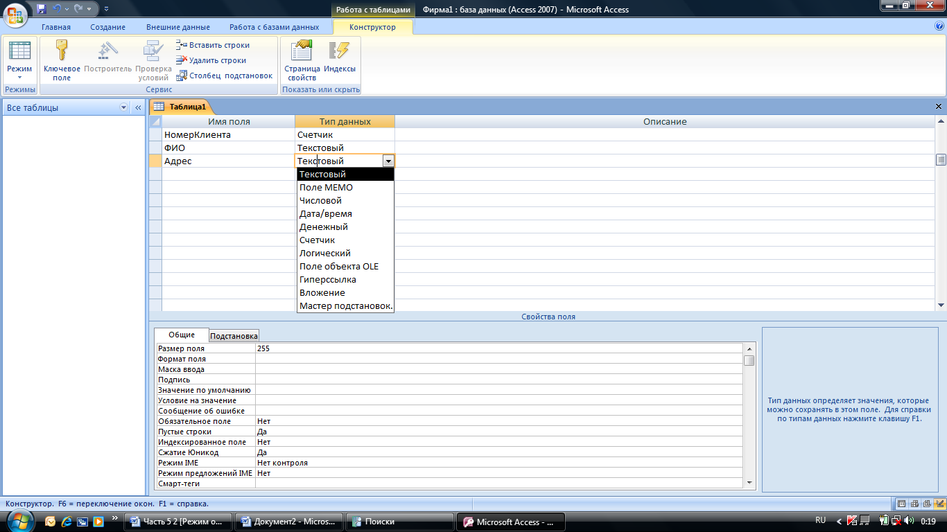Select the Подстановка properties tab
The height and width of the screenshot is (532, 947).
coord(234,336)
